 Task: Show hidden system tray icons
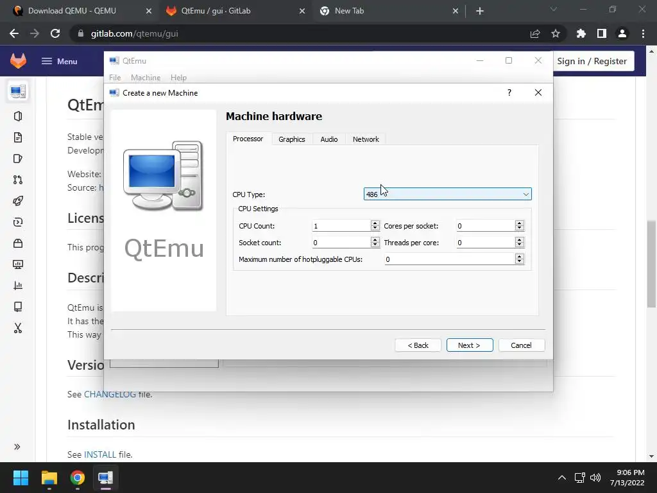pos(562,478)
